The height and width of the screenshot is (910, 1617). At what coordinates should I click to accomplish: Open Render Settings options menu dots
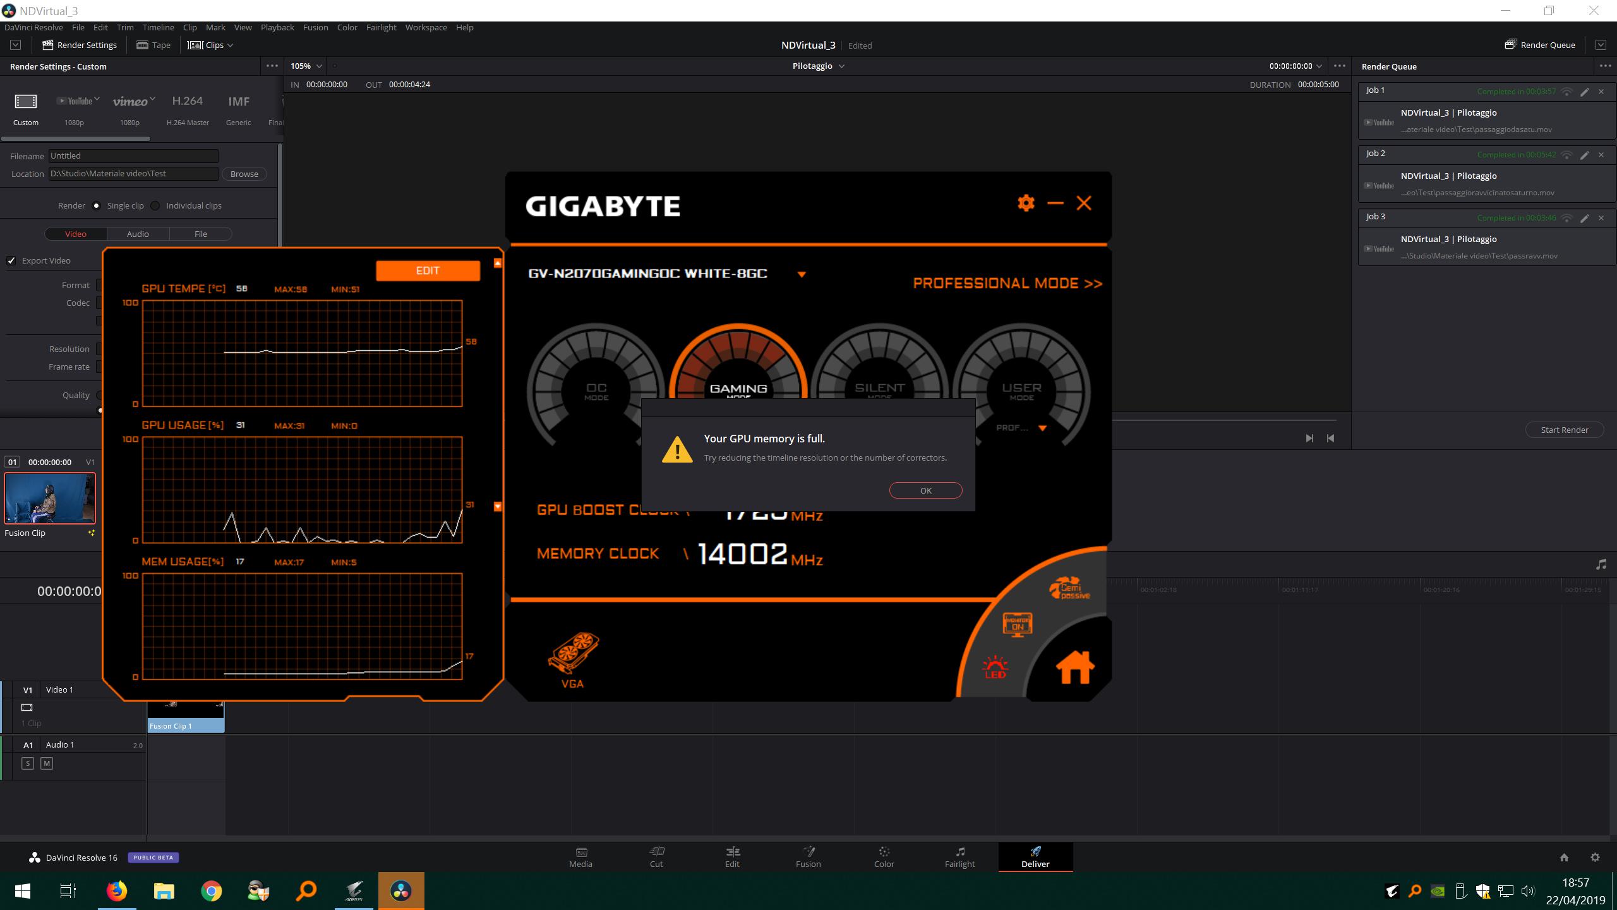(272, 66)
